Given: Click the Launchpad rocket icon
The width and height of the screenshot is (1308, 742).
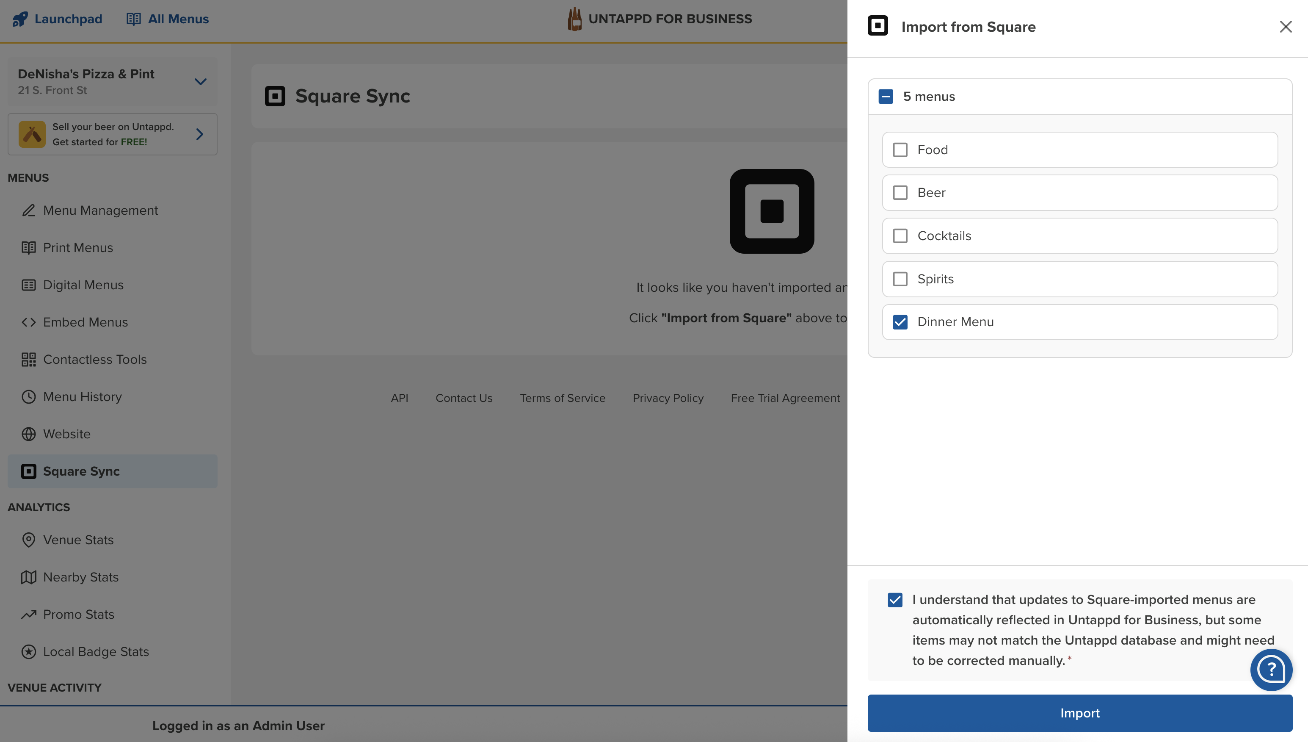Looking at the screenshot, I should tap(20, 19).
